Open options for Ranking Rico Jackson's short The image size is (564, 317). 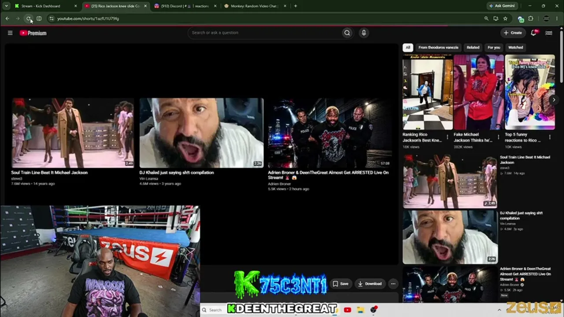447,137
